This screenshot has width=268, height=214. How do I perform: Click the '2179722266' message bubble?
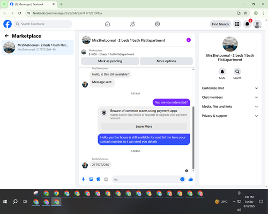[x=101, y=165]
